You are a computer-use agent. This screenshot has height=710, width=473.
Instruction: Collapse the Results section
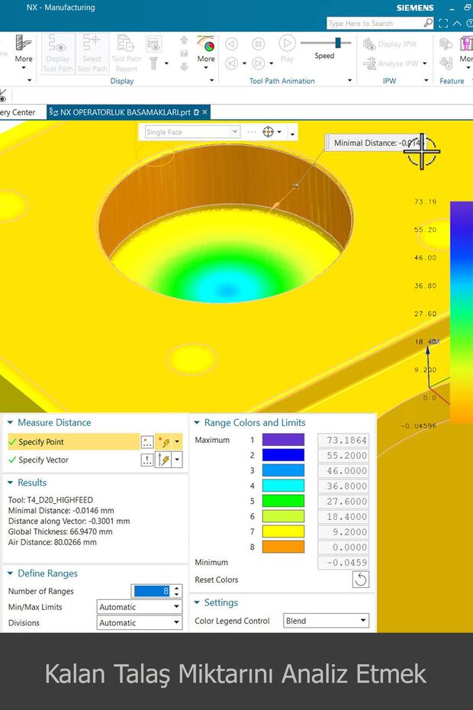(10, 482)
